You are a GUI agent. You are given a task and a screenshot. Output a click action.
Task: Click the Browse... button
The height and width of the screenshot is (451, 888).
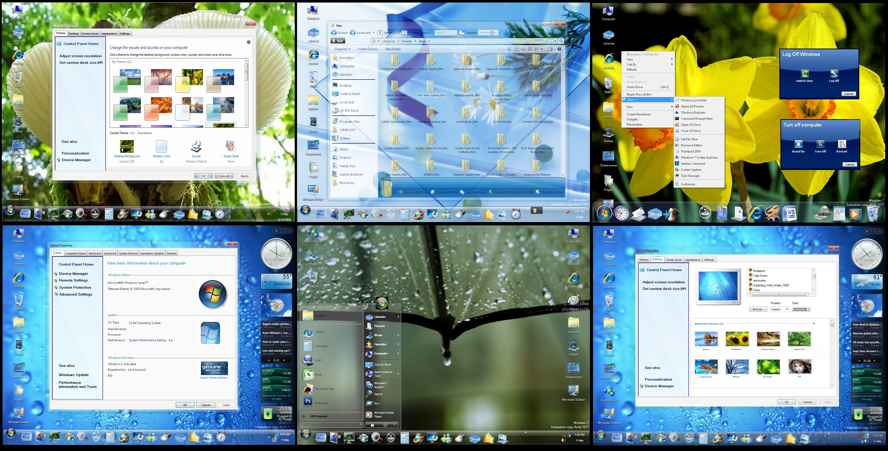coord(758,309)
